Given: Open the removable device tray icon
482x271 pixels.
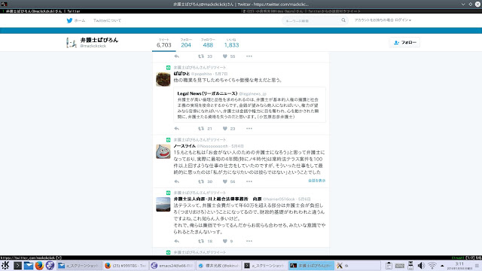Looking at the screenshot, I should (410, 266).
